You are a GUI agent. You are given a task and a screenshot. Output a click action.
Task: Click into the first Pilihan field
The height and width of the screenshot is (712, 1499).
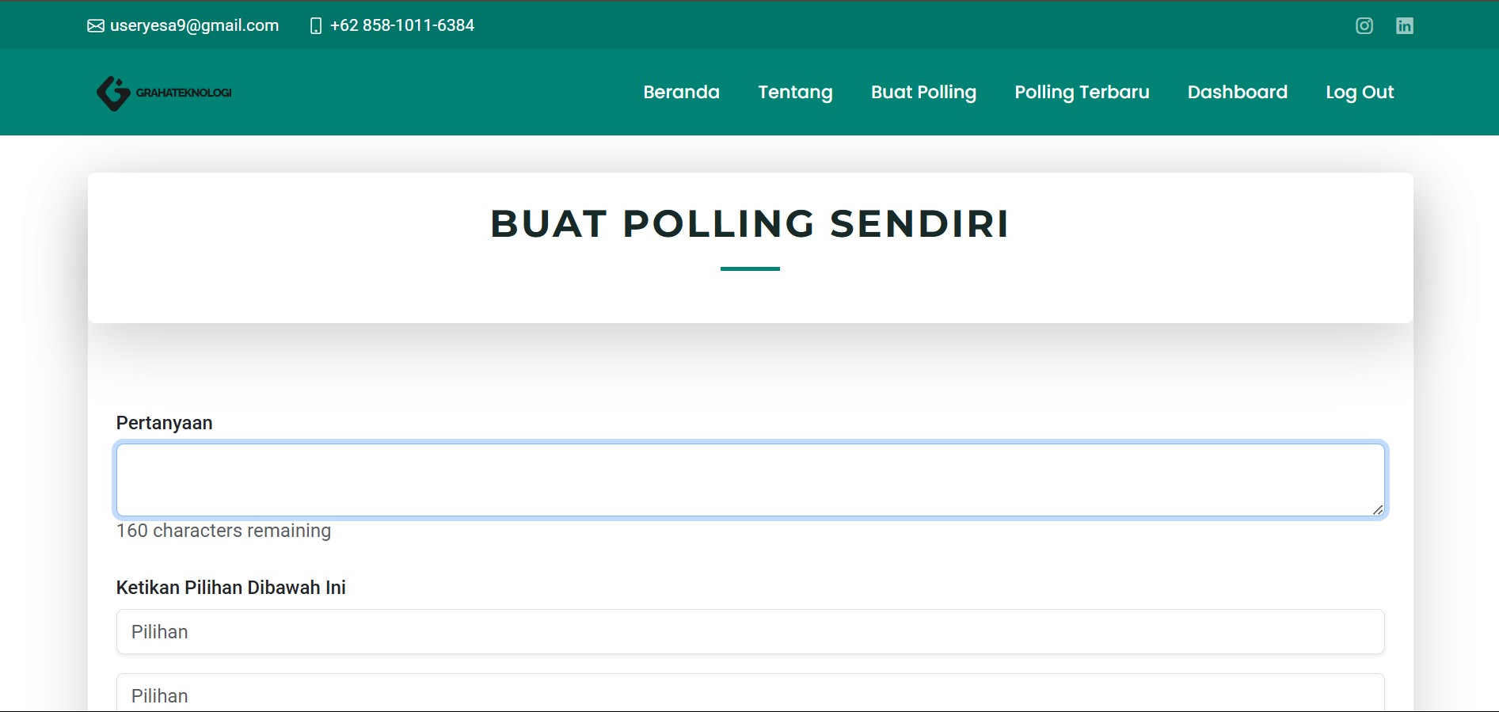tap(750, 632)
